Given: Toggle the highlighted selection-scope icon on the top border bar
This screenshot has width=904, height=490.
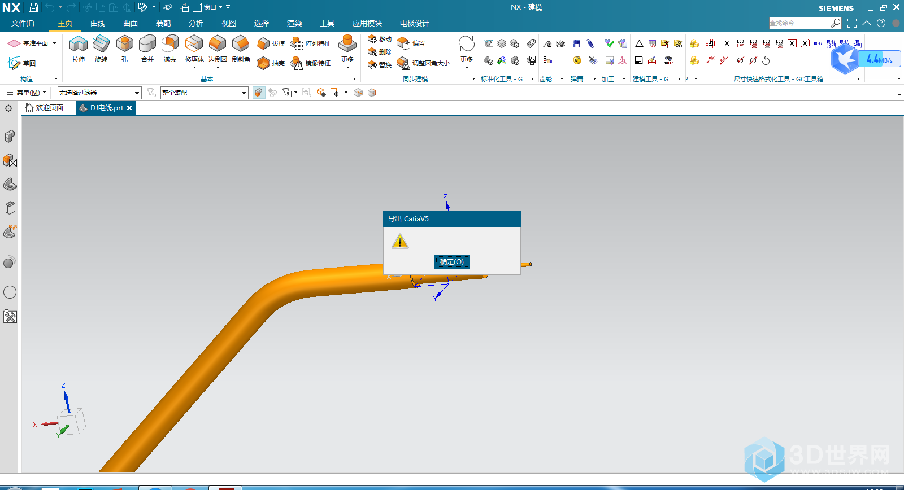Looking at the screenshot, I should [258, 93].
